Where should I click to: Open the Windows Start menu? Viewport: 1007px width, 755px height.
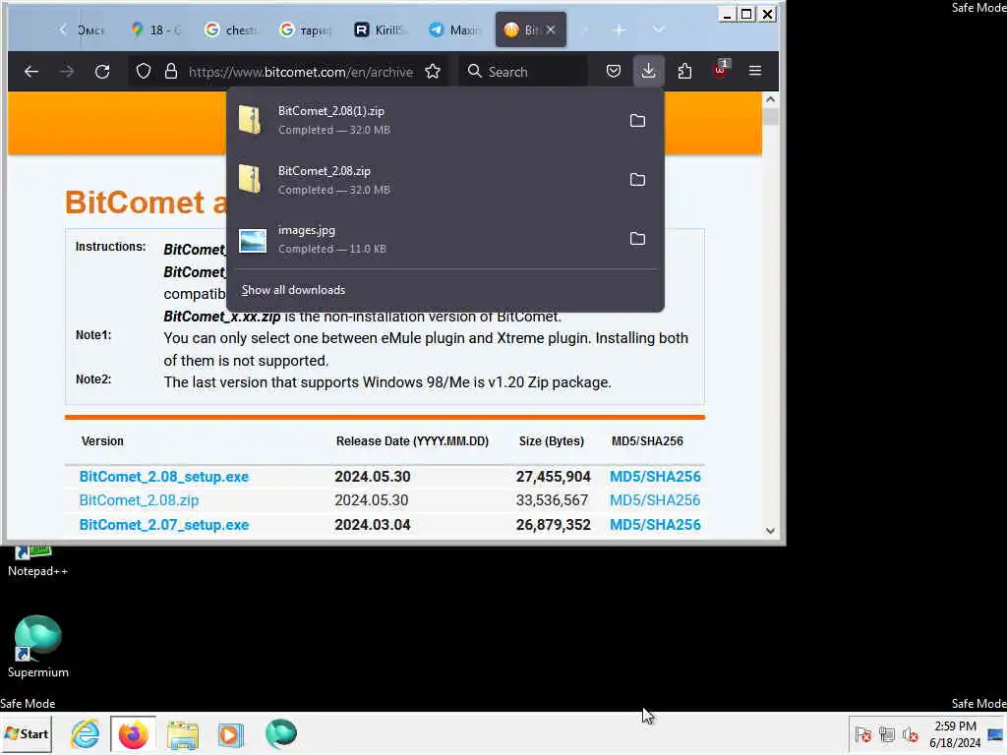27,733
